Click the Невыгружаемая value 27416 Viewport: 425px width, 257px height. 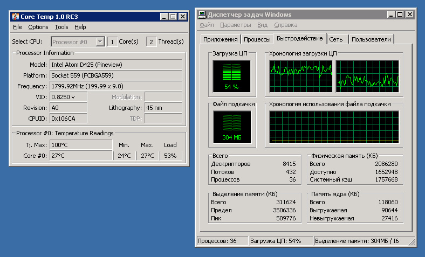click(x=389, y=218)
